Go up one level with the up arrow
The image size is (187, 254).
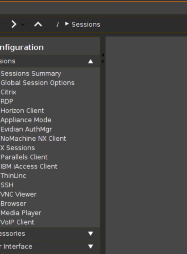[38, 25]
